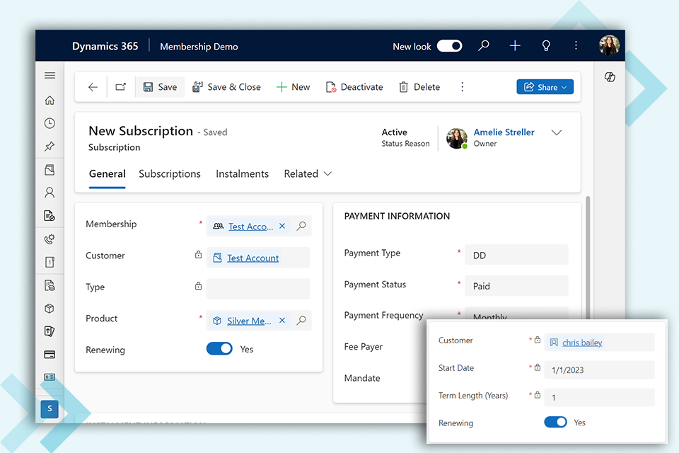Click the Home icon in left sidebar
The width and height of the screenshot is (679, 453).
(x=50, y=100)
